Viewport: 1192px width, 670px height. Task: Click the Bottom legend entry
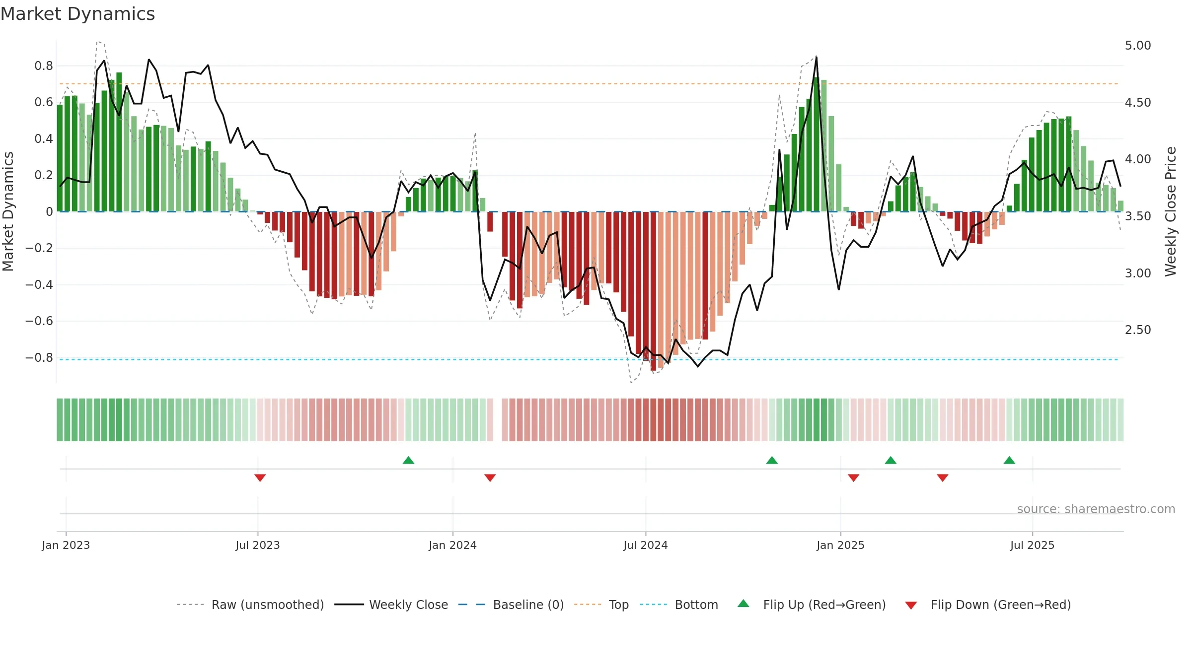pyautogui.click(x=679, y=604)
